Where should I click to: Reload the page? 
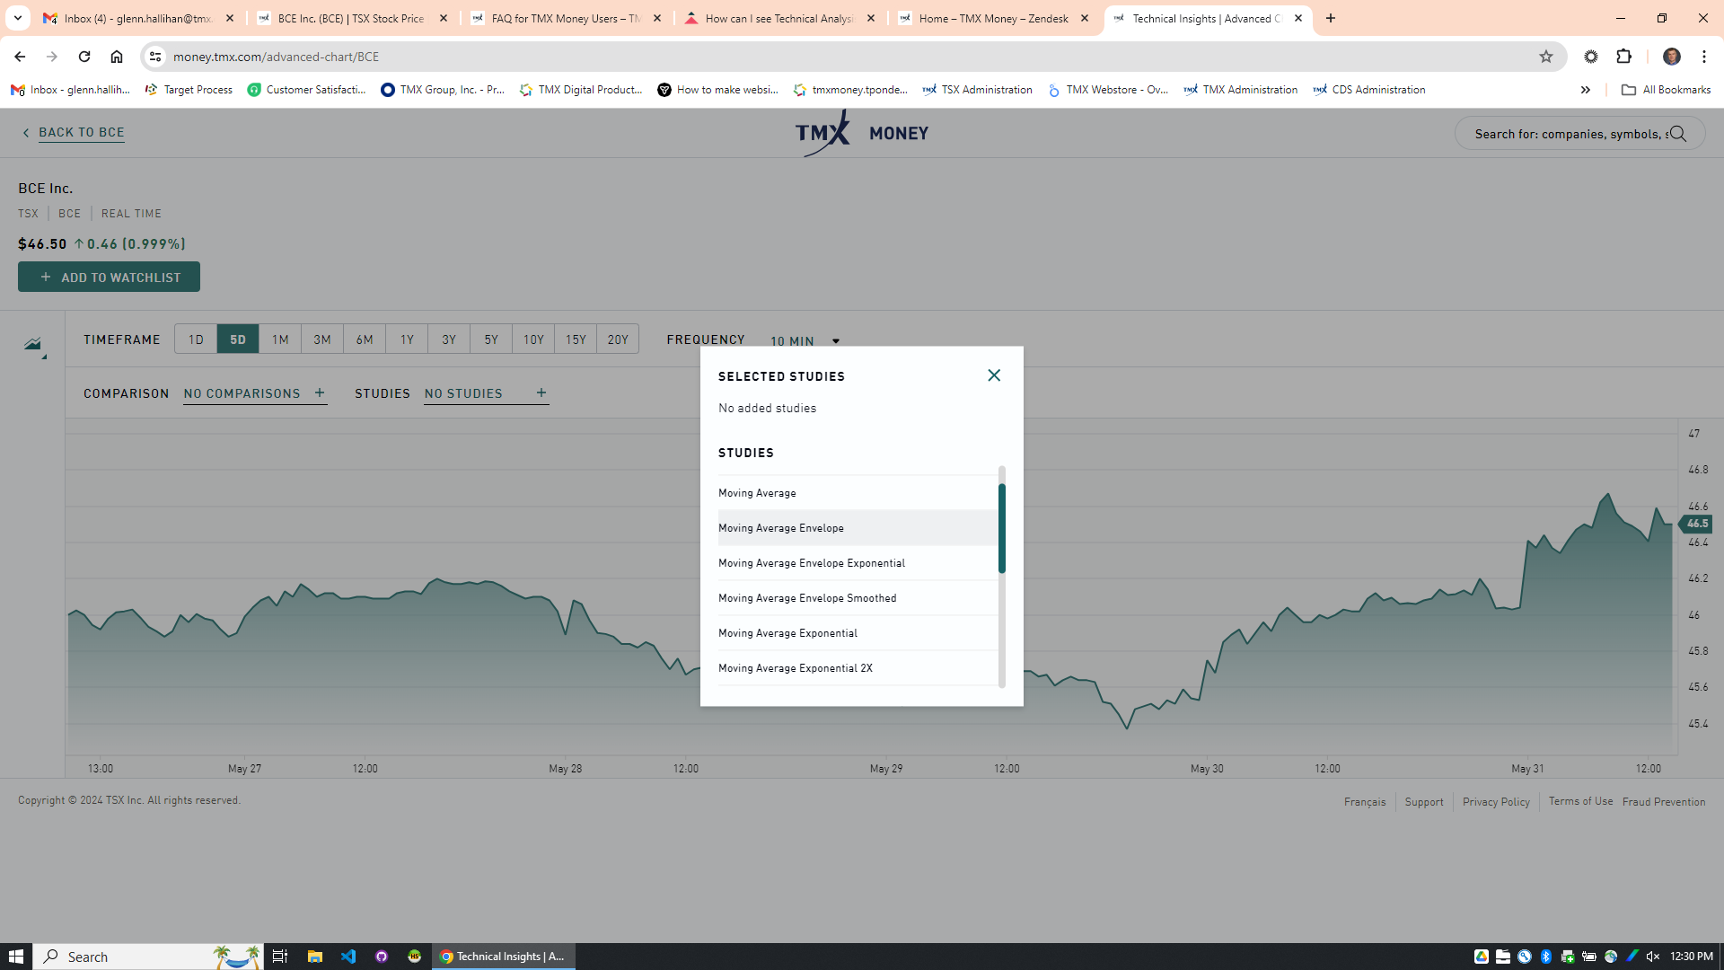84,57
